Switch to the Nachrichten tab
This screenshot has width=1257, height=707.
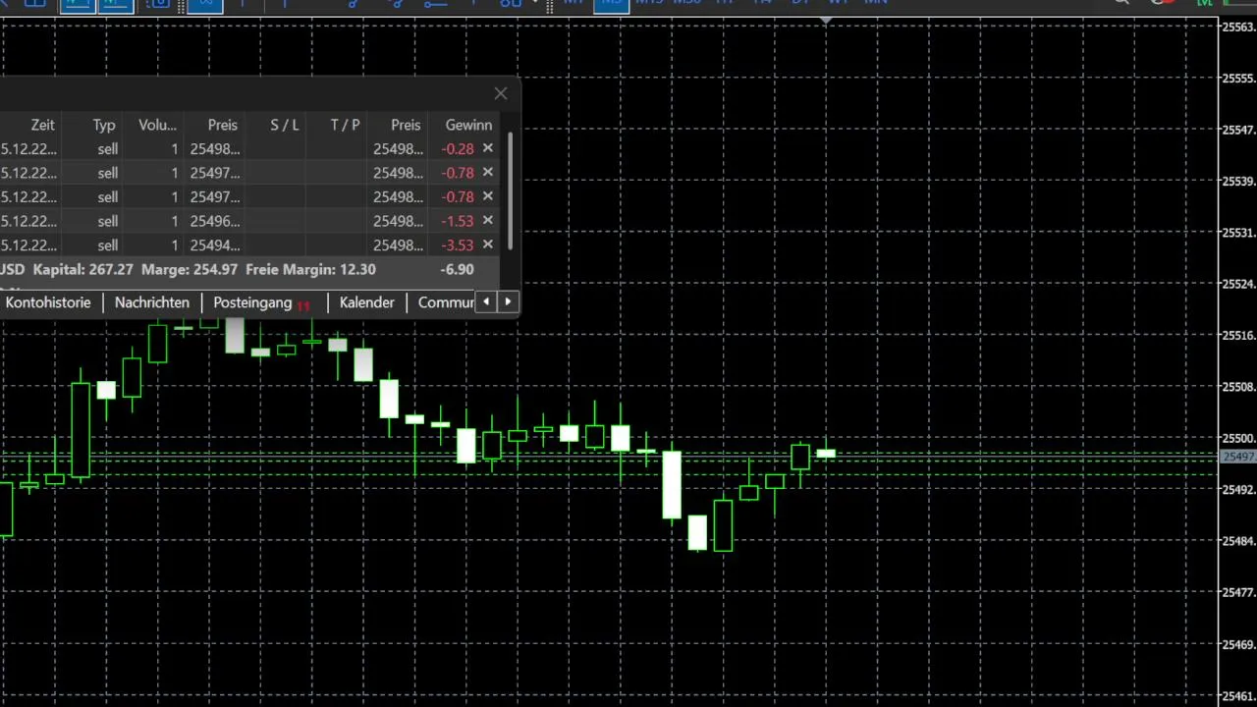tap(152, 302)
